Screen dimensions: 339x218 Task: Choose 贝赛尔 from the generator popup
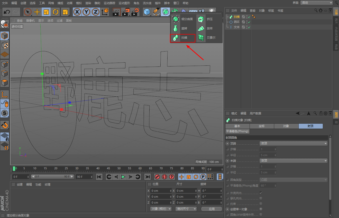click(x=209, y=38)
